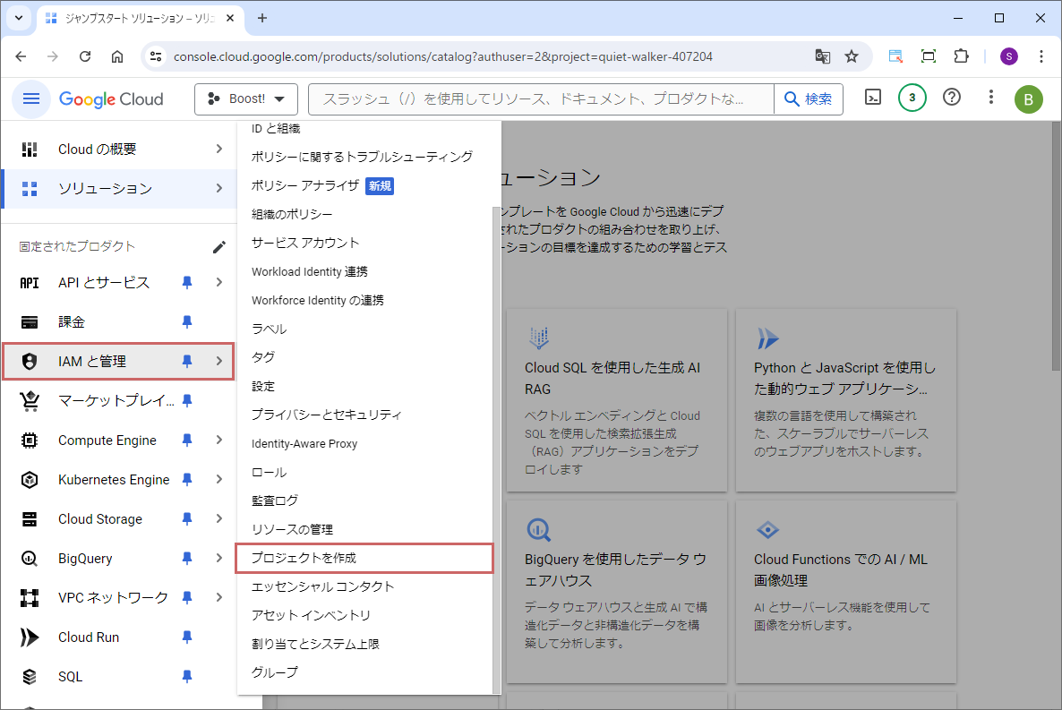This screenshot has height=710, width=1062.
Task: Open the Boost! project selector dropdown
Action: pos(246,98)
